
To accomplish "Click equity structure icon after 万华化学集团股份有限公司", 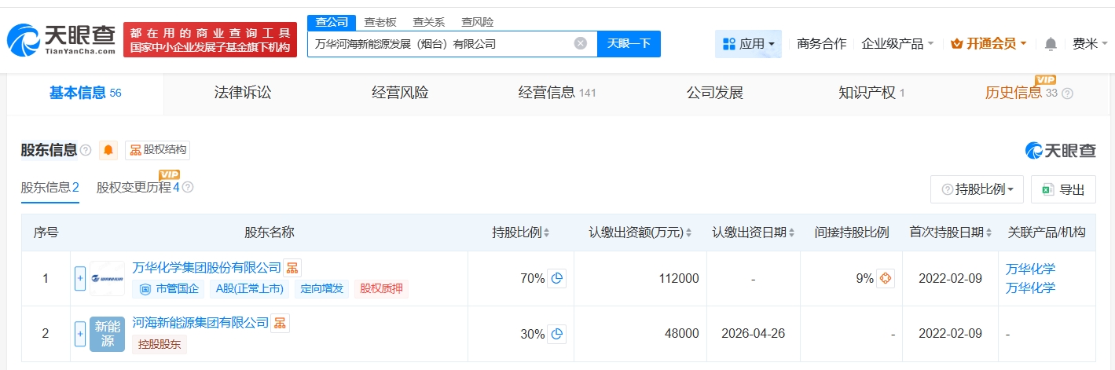I will pos(292,268).
